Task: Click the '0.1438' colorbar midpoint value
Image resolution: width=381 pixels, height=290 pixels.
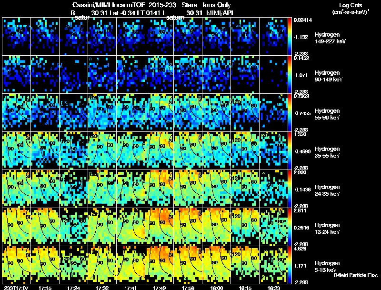Action: pyautogui.click(x=303, y=190)
